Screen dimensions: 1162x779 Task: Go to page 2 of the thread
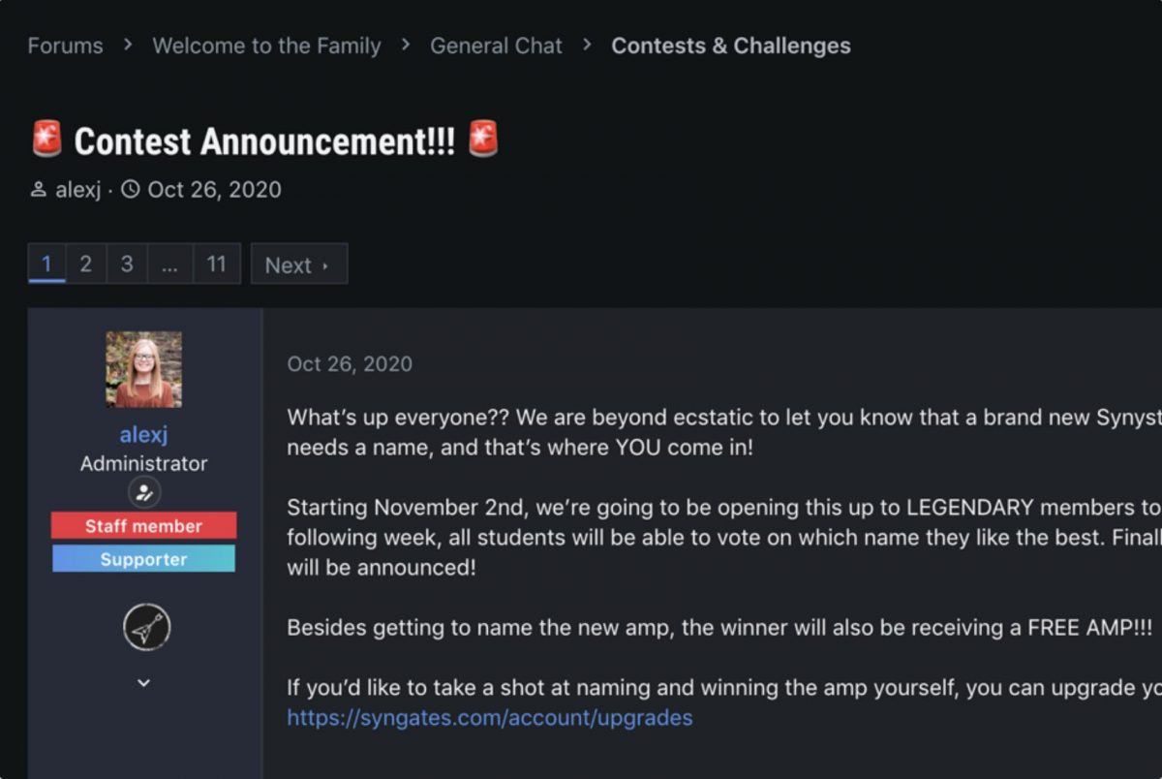click(85, 265)
